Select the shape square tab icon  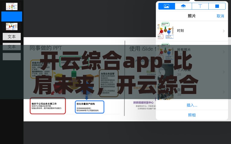pos(217,6)
